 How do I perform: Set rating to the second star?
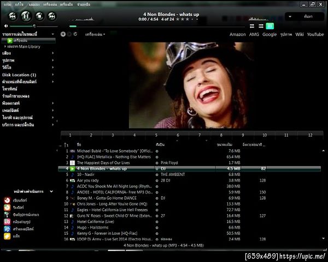tap(183, 19)
